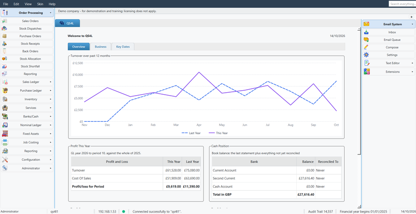Click the Sales Orders icon

coord(4,21)
